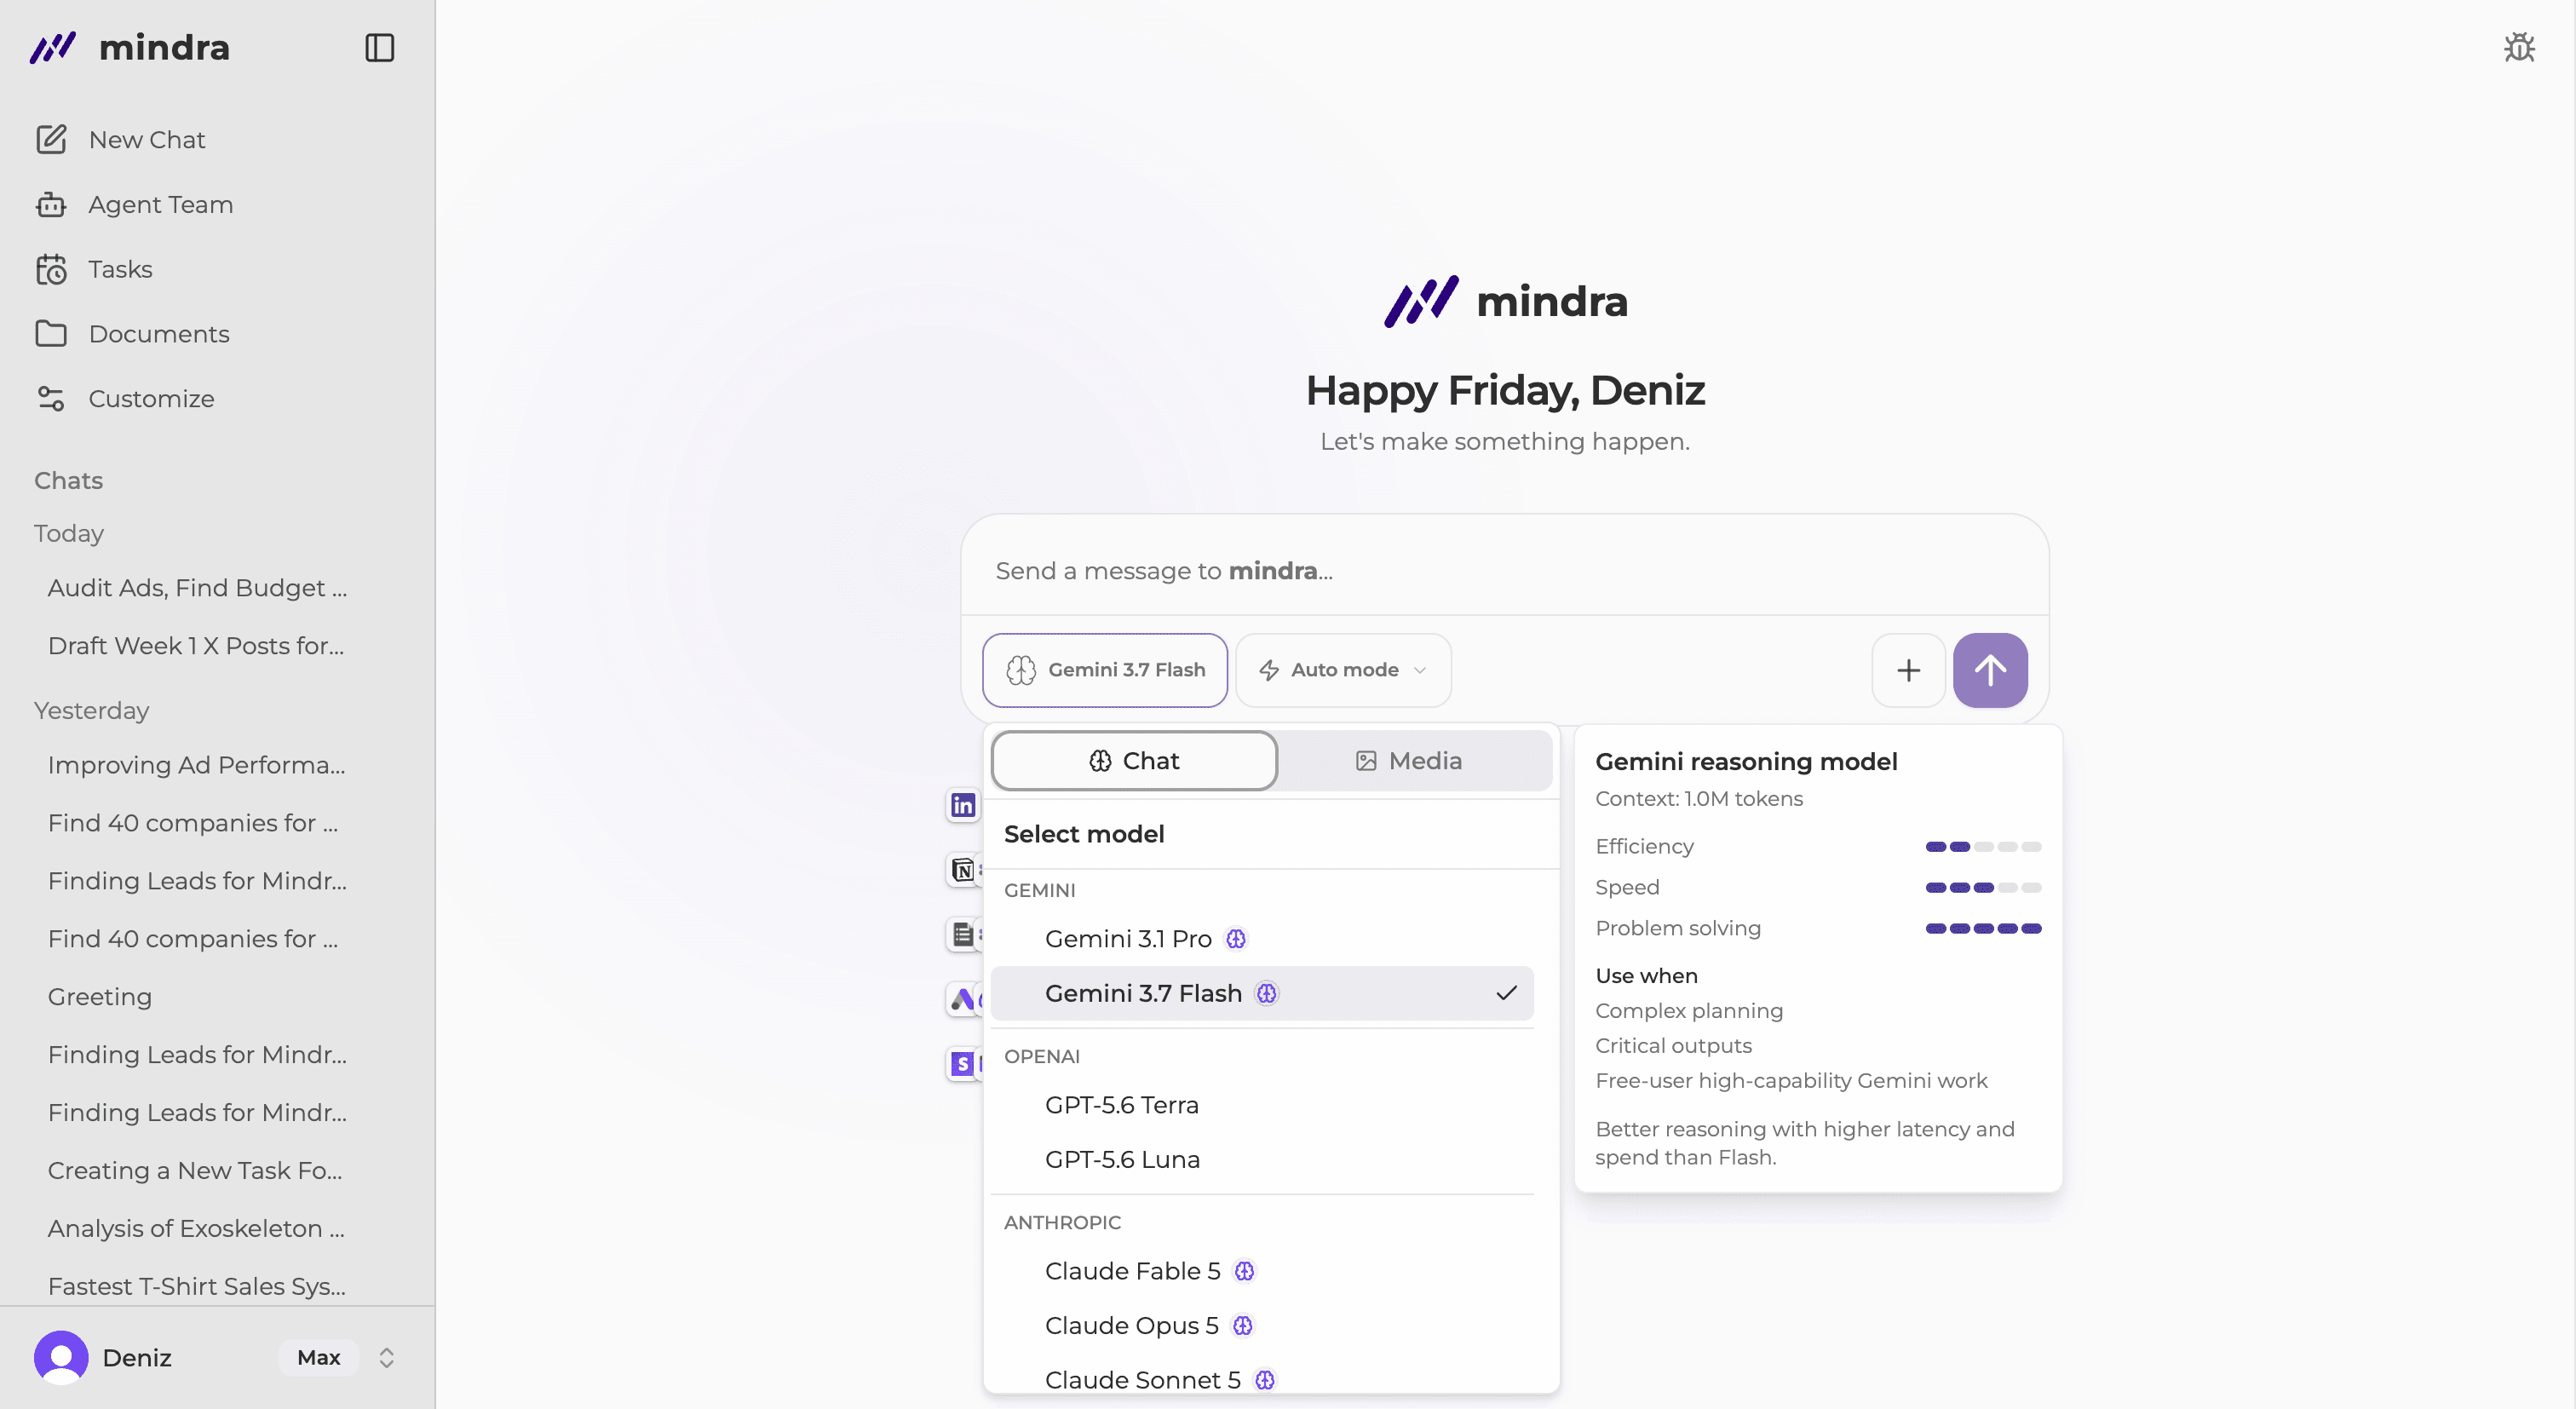Click the brain icon beside Claude Opus 5

1243,1325
